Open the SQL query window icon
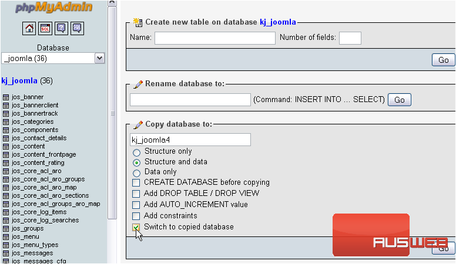 45,28
